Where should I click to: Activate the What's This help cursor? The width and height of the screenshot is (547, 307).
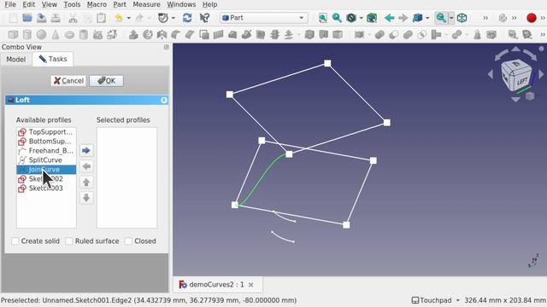[x=204, y=18]
